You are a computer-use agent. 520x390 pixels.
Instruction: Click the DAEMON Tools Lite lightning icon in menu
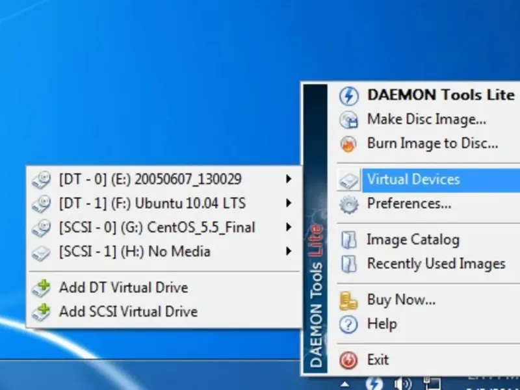point(348,96)
